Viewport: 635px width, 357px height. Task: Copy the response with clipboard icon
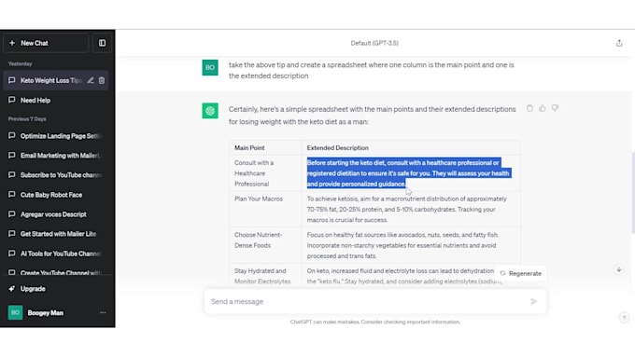pos(529,108)
